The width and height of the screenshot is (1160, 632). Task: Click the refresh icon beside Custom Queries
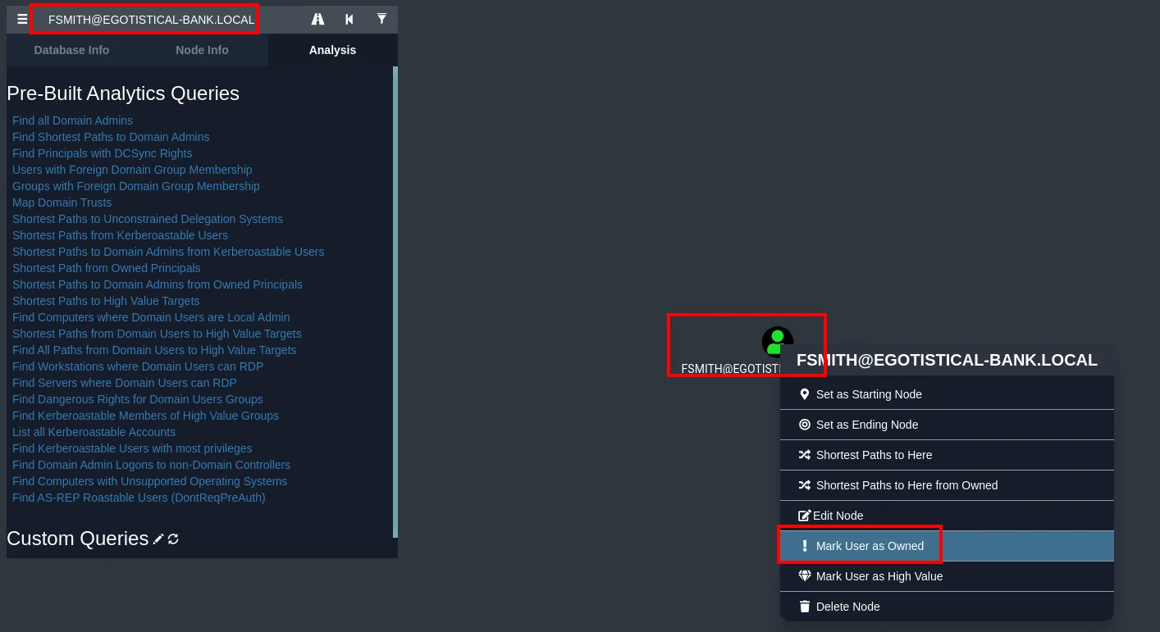click(173, 539)
